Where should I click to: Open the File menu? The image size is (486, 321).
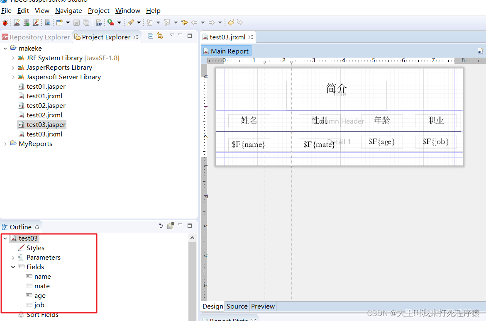pos(6,10)
